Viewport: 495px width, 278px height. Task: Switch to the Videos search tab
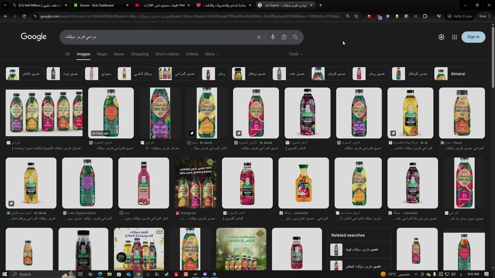(192, 54)
